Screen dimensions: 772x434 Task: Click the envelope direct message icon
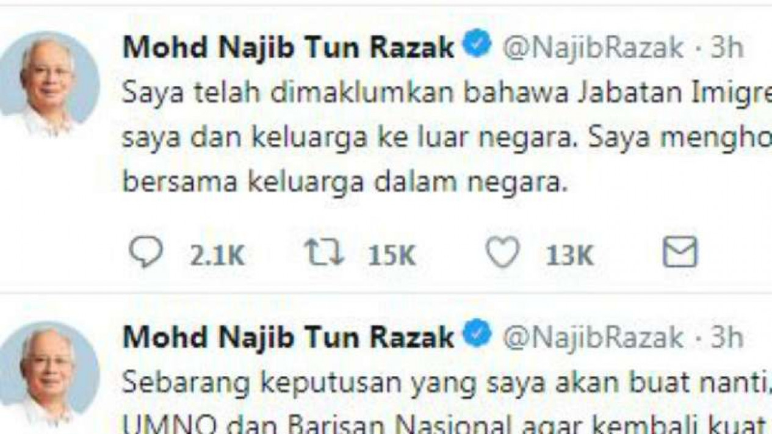coord(680,253)
